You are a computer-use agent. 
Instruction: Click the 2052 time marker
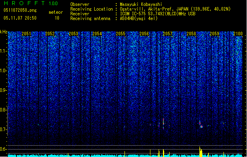click(x=50, y=33)
